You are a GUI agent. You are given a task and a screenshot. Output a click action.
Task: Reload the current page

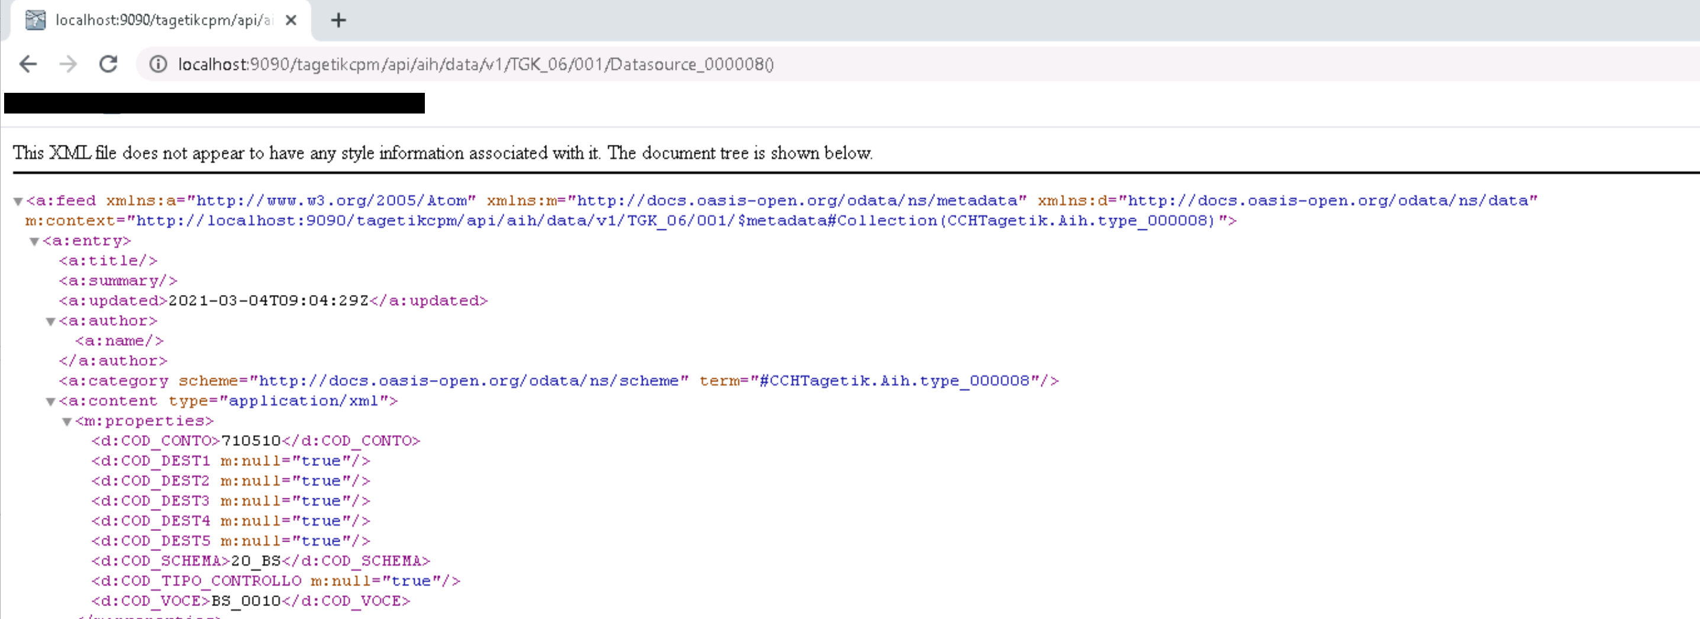[108, 64]
